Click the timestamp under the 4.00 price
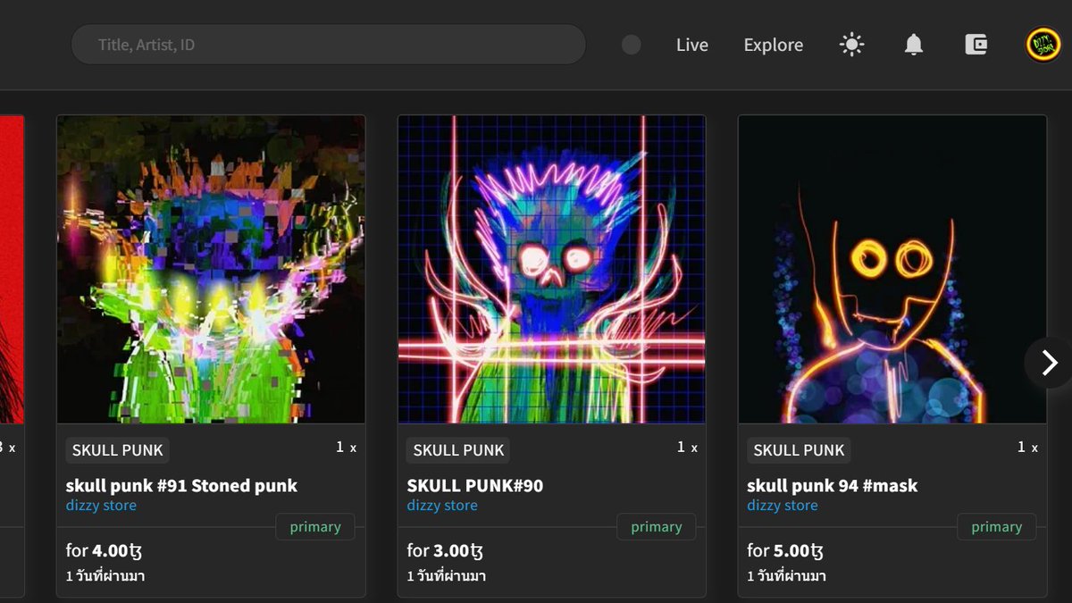 point(105,576)
